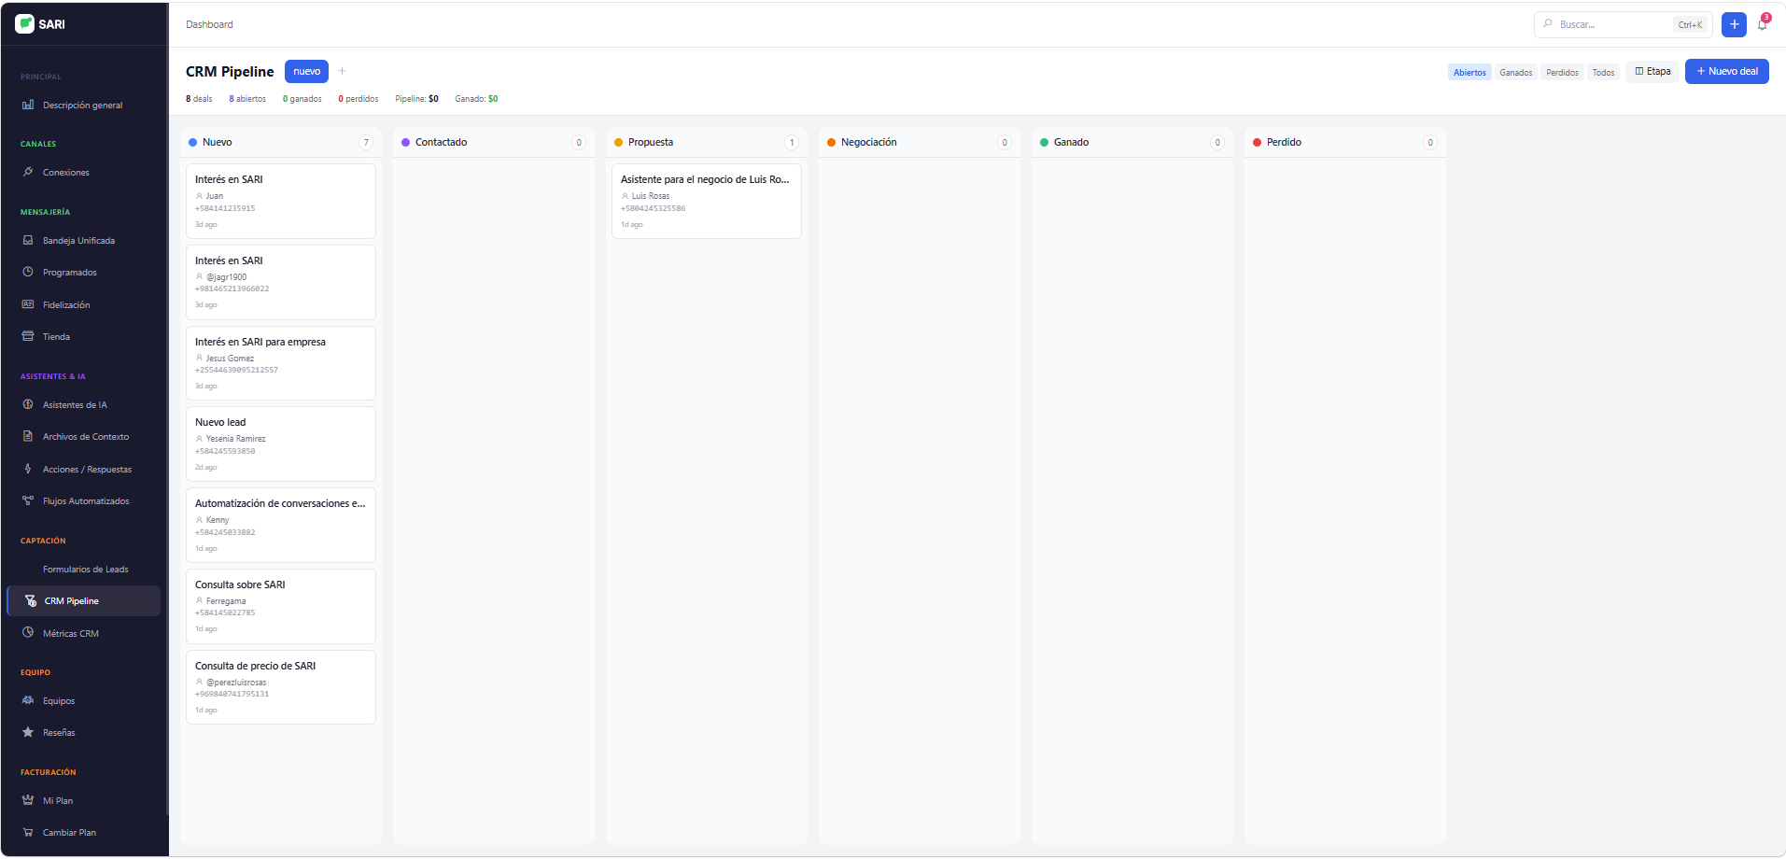Open Consulta de precio de SARI deal

(281, 687)
